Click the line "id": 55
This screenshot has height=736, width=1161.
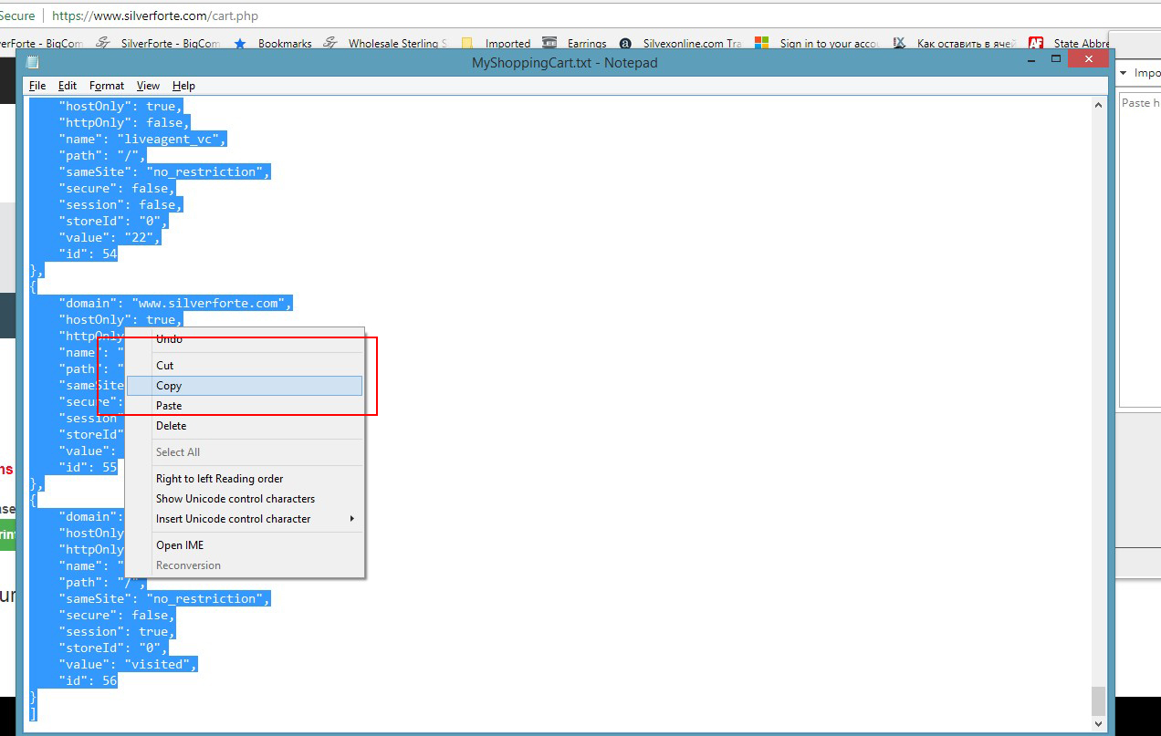click(88, 468)
